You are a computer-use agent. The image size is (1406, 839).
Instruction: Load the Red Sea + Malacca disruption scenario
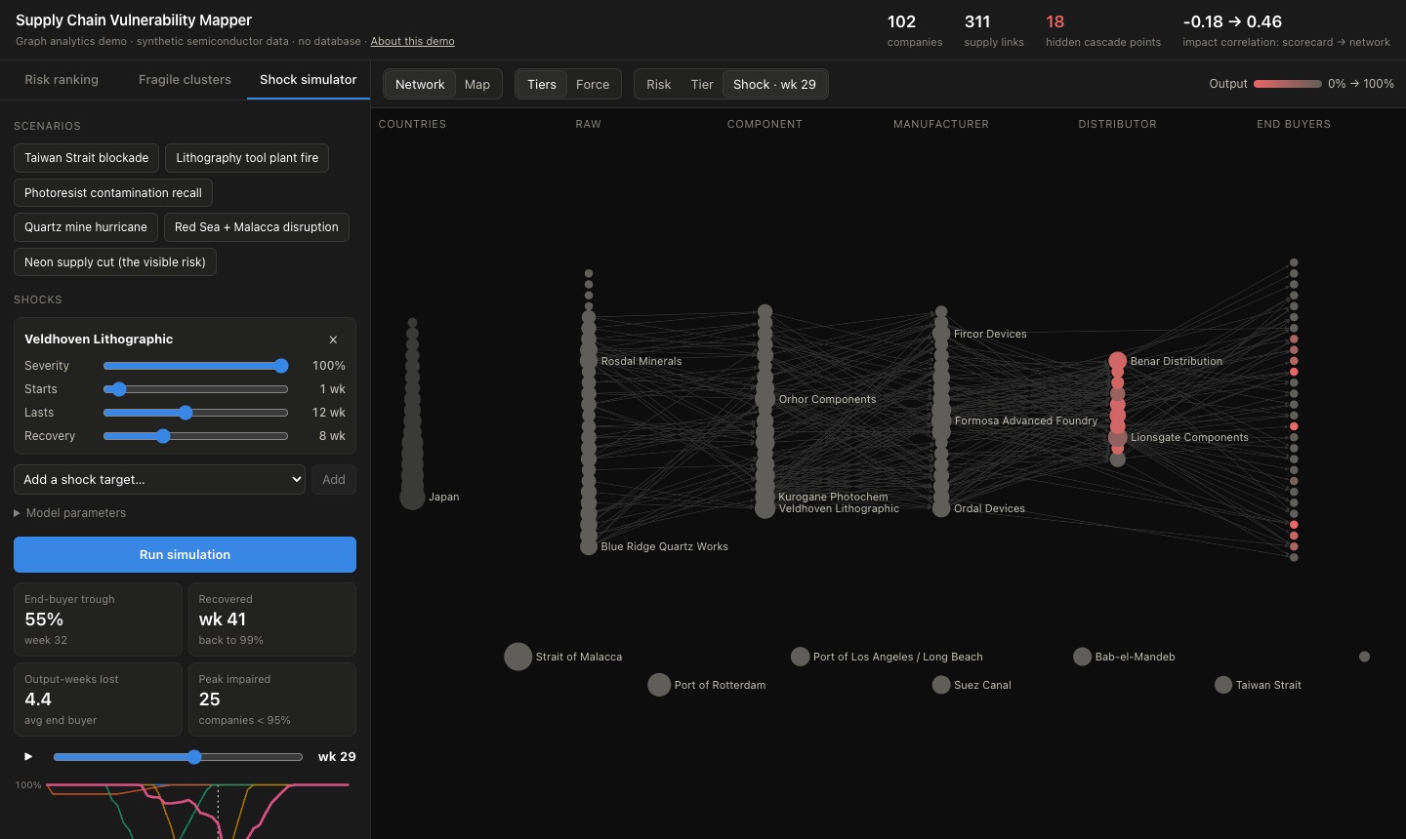click(x=257, y=227)
